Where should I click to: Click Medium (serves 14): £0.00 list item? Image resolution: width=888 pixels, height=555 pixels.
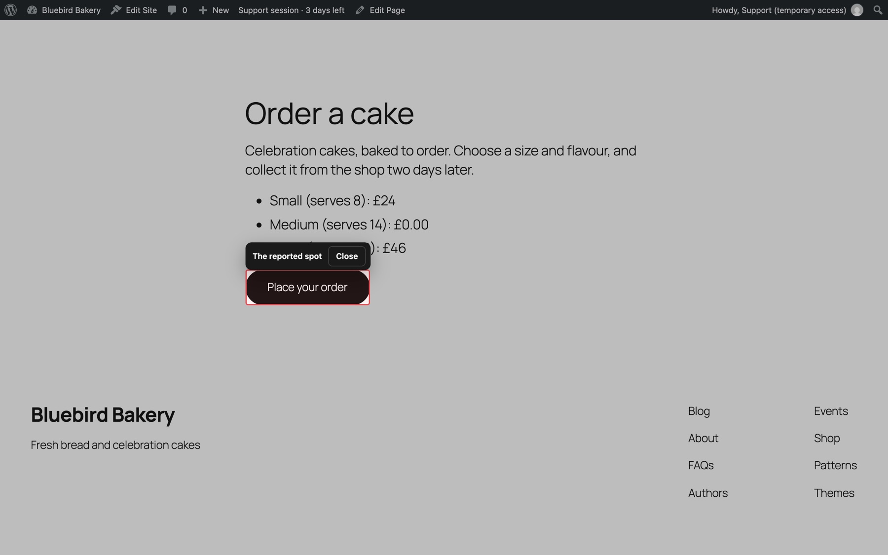click(x=349, y=224)
